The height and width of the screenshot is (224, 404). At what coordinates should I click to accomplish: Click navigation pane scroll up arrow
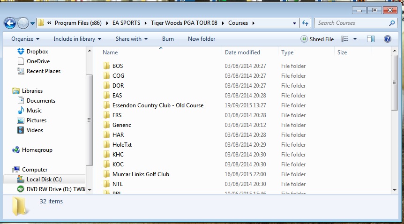click(90, 51)
